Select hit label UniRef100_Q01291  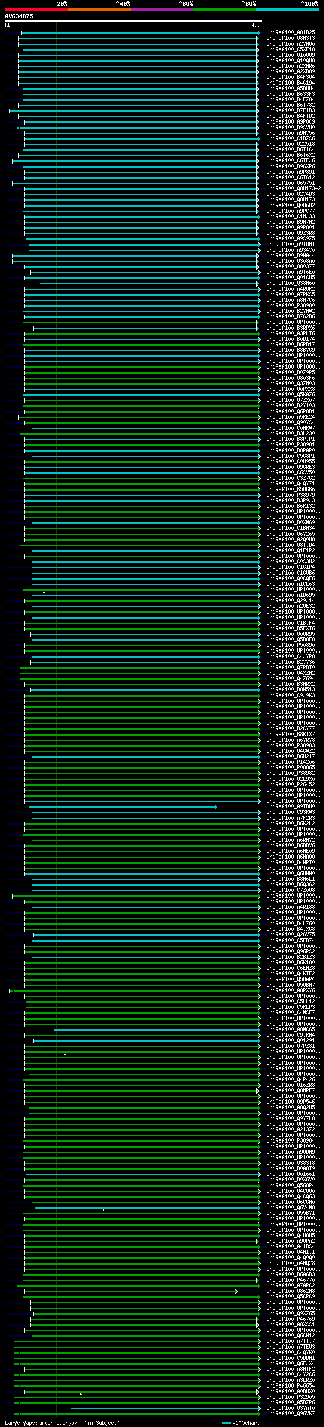coord(291,1041)
